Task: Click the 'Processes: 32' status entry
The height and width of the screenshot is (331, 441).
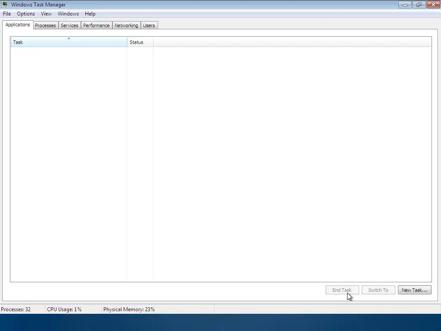Action: 16,309
